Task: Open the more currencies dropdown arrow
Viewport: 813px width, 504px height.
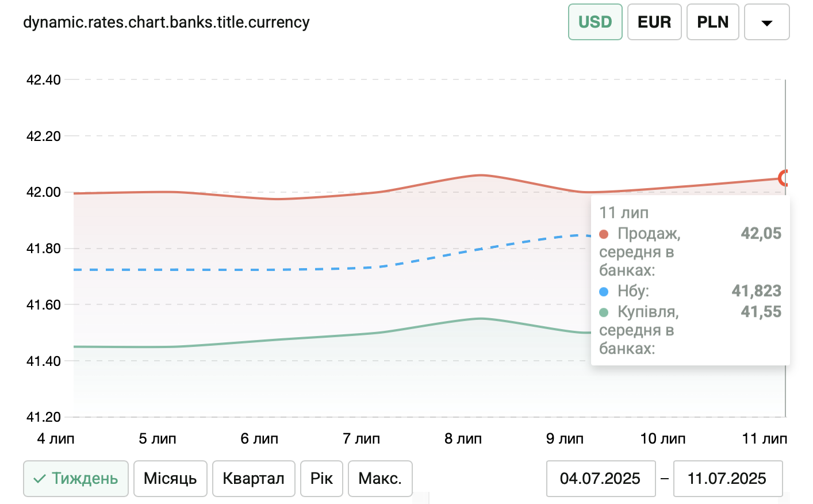Action: tap(766, 22)
